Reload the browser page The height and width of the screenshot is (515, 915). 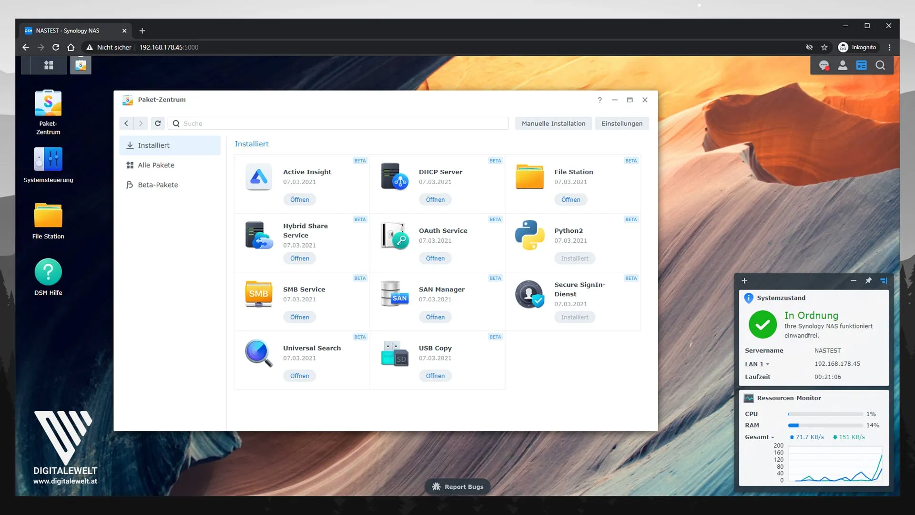pyautogui.click(x=56, y=47)
